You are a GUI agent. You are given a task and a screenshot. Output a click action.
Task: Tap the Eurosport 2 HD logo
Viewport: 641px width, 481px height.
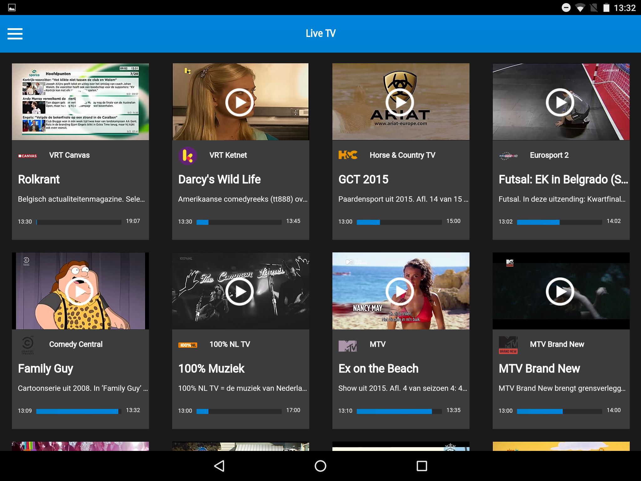[508, 156]
